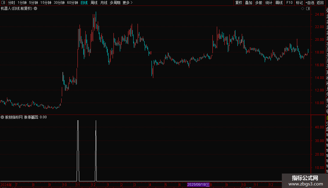
Task: Select the 15分钟 period tab
Action: (x=46, y=3)
